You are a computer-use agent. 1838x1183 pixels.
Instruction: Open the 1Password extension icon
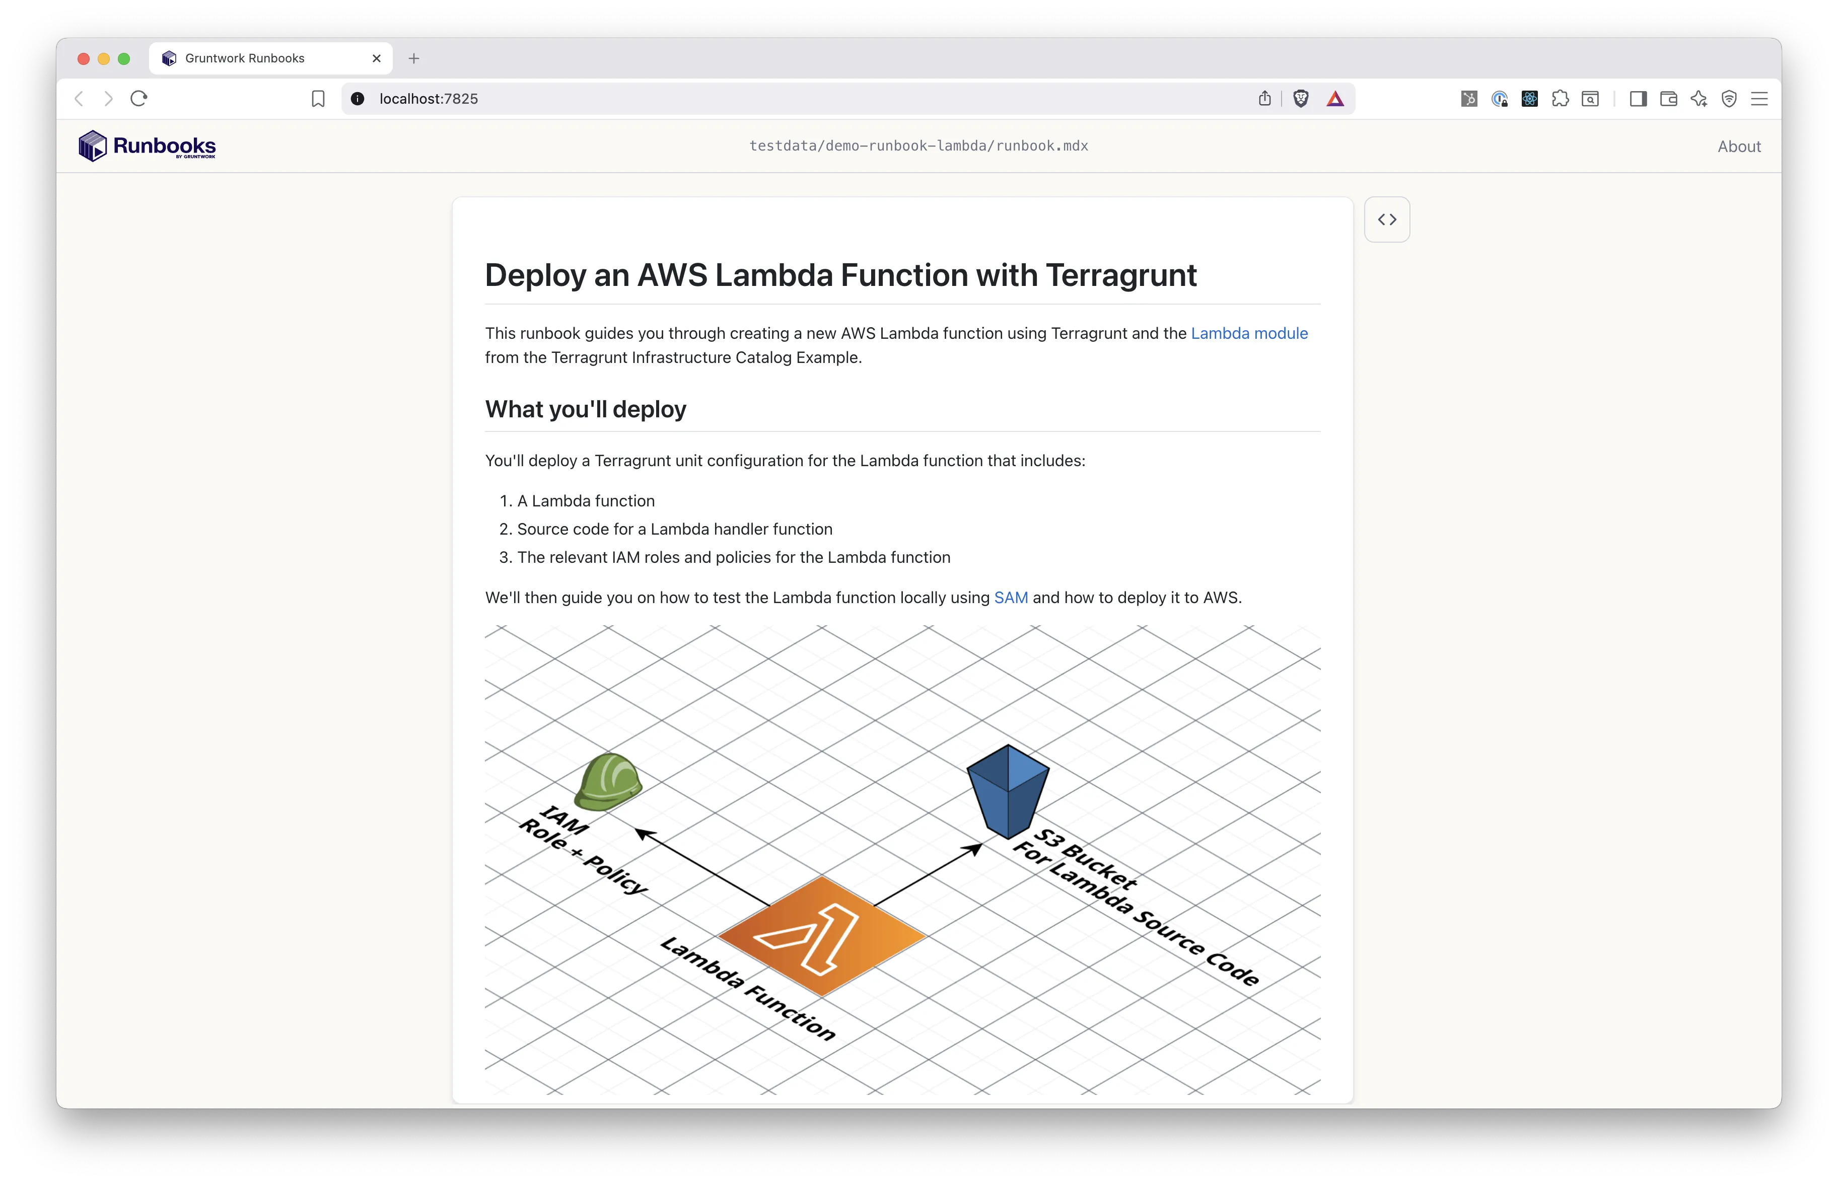[1499, 98]
